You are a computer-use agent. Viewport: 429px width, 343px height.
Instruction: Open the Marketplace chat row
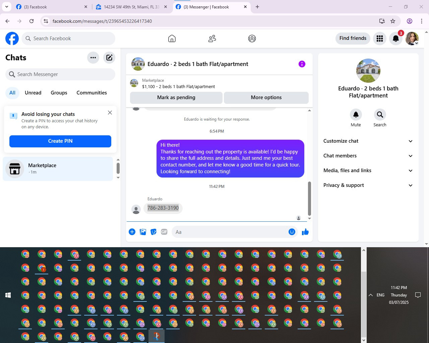coord(58,169)
